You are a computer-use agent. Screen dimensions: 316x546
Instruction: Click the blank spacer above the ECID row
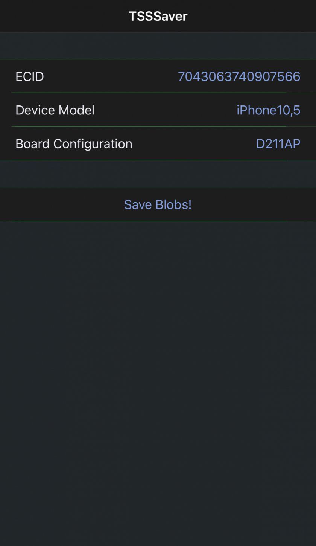[158, 46]
